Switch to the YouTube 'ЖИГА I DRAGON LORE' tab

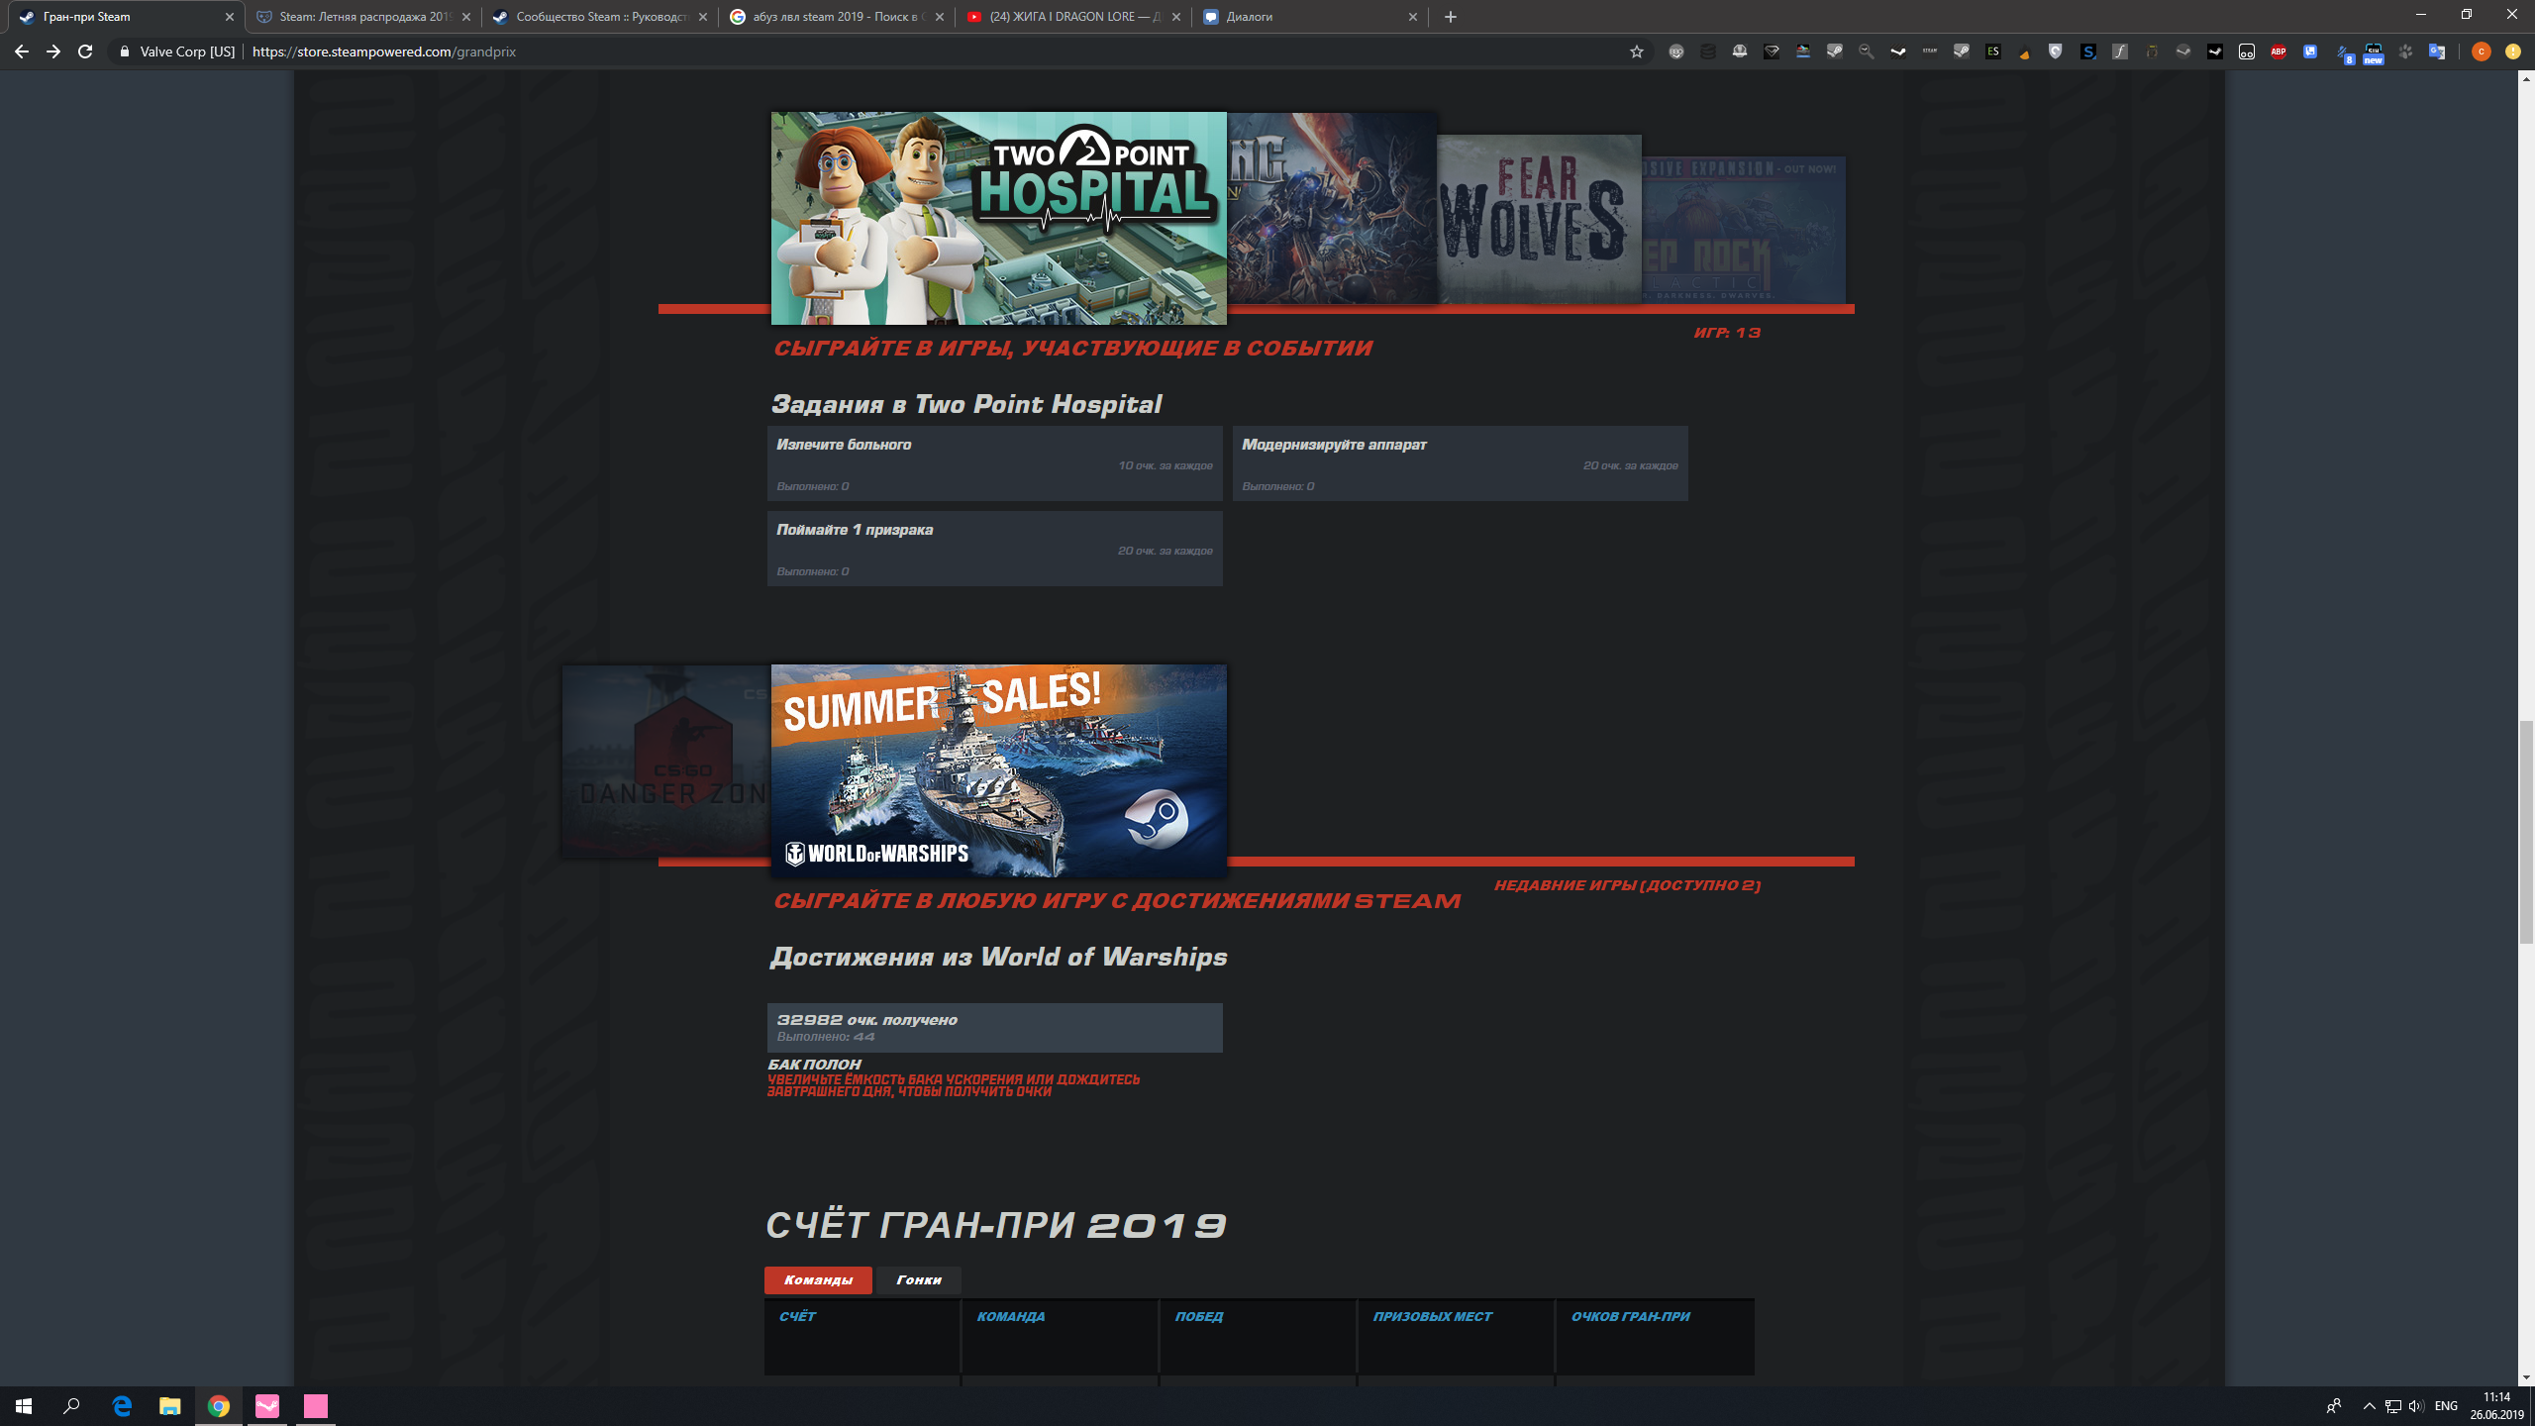click(1073, 17)
